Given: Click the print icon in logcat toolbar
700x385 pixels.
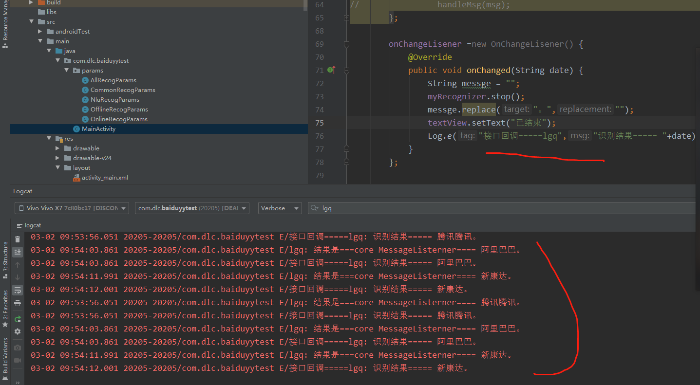Looking at the screenshot, I should (18, 303).
